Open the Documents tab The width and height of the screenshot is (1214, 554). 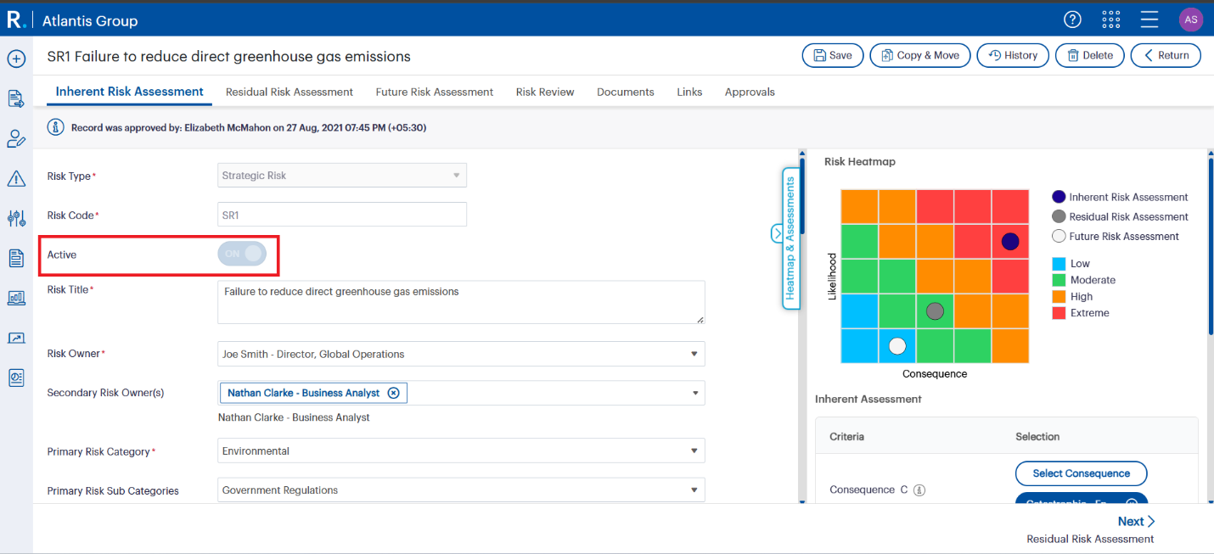[x=626, y=92]
